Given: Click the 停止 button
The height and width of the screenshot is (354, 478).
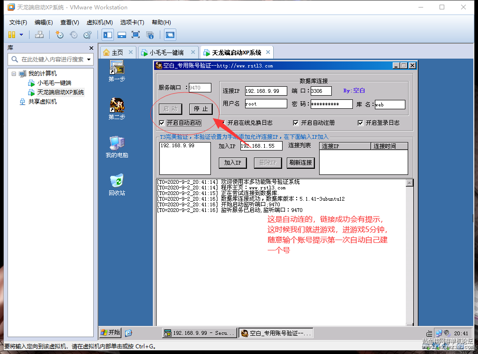Looking at the screenshot, I should coord(201,109).
